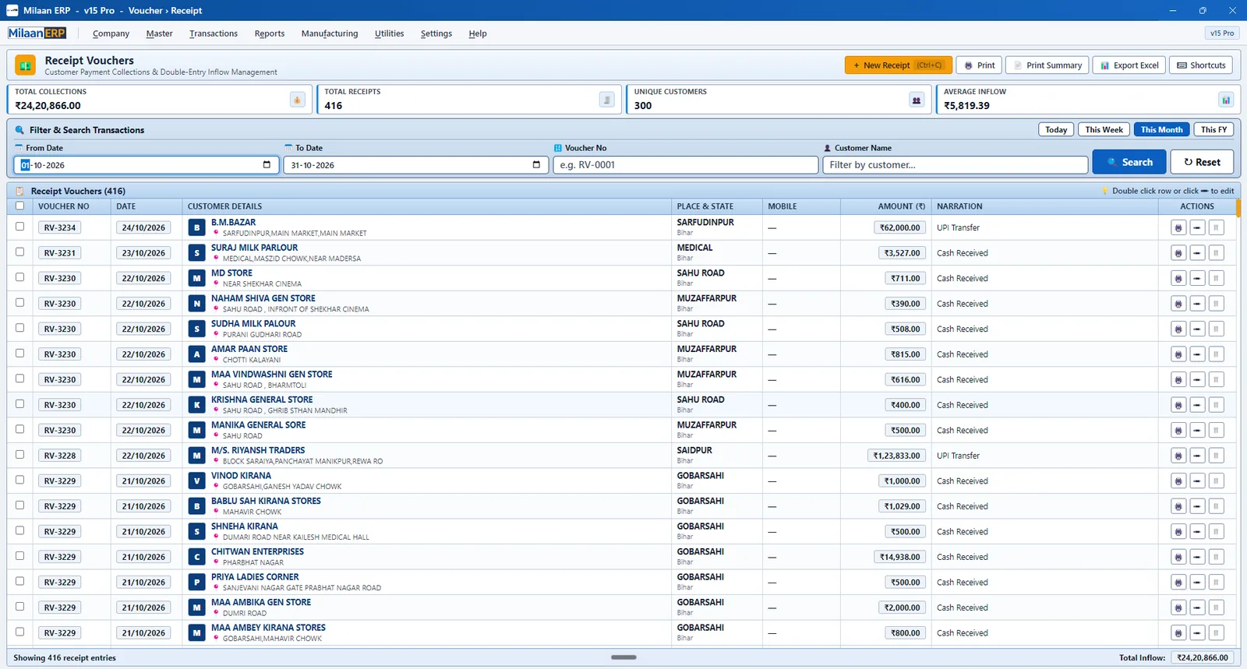Print the MAA AMBEY KIRANA STORES voucher
Image resolution: width=1247 pixels, height=669 pixels.
click(1178, 633)
